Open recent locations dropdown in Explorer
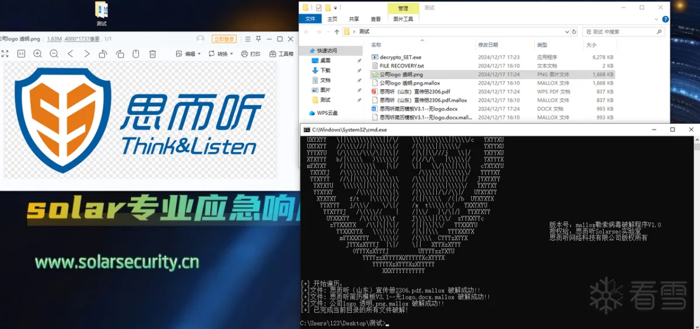 coord(327,32)
